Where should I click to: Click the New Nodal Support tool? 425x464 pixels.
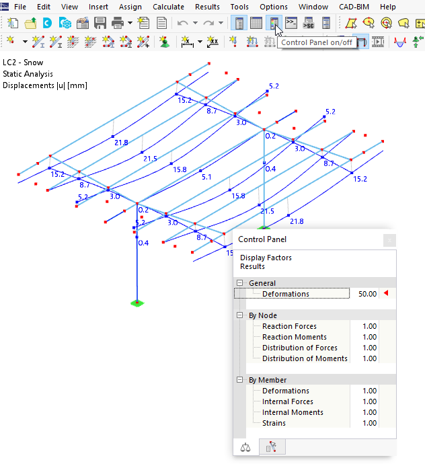[164, 42]
